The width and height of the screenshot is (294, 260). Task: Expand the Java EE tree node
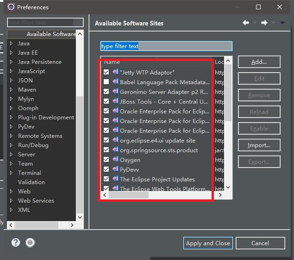tap(11, 52)
